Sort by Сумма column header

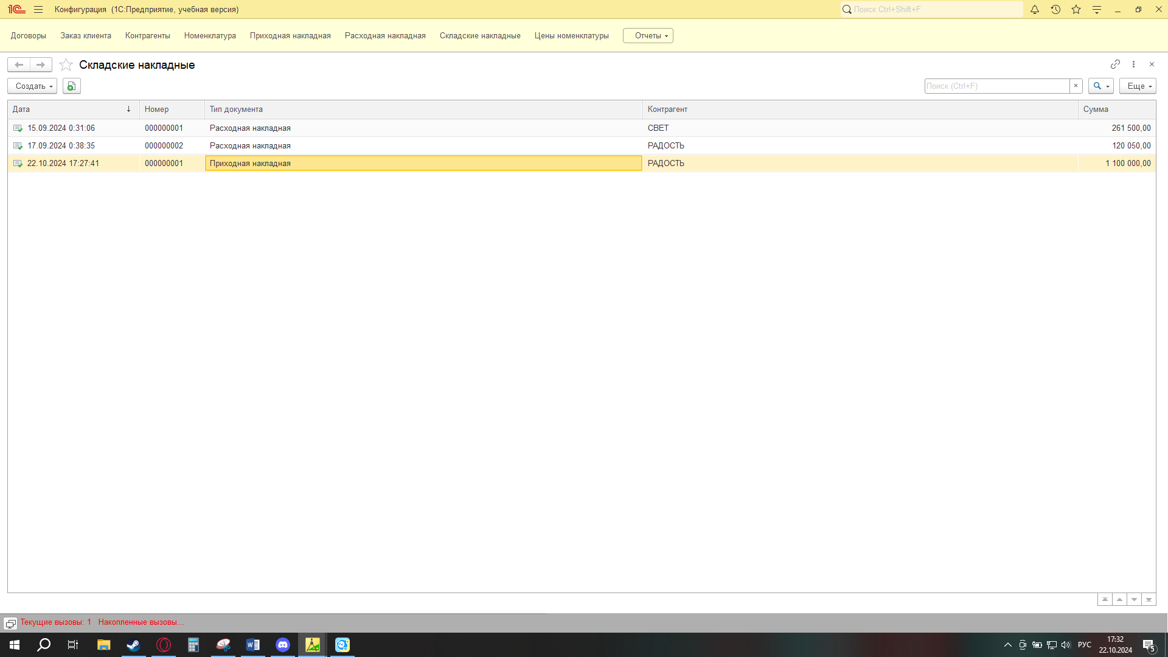[x=1117, y=109]
